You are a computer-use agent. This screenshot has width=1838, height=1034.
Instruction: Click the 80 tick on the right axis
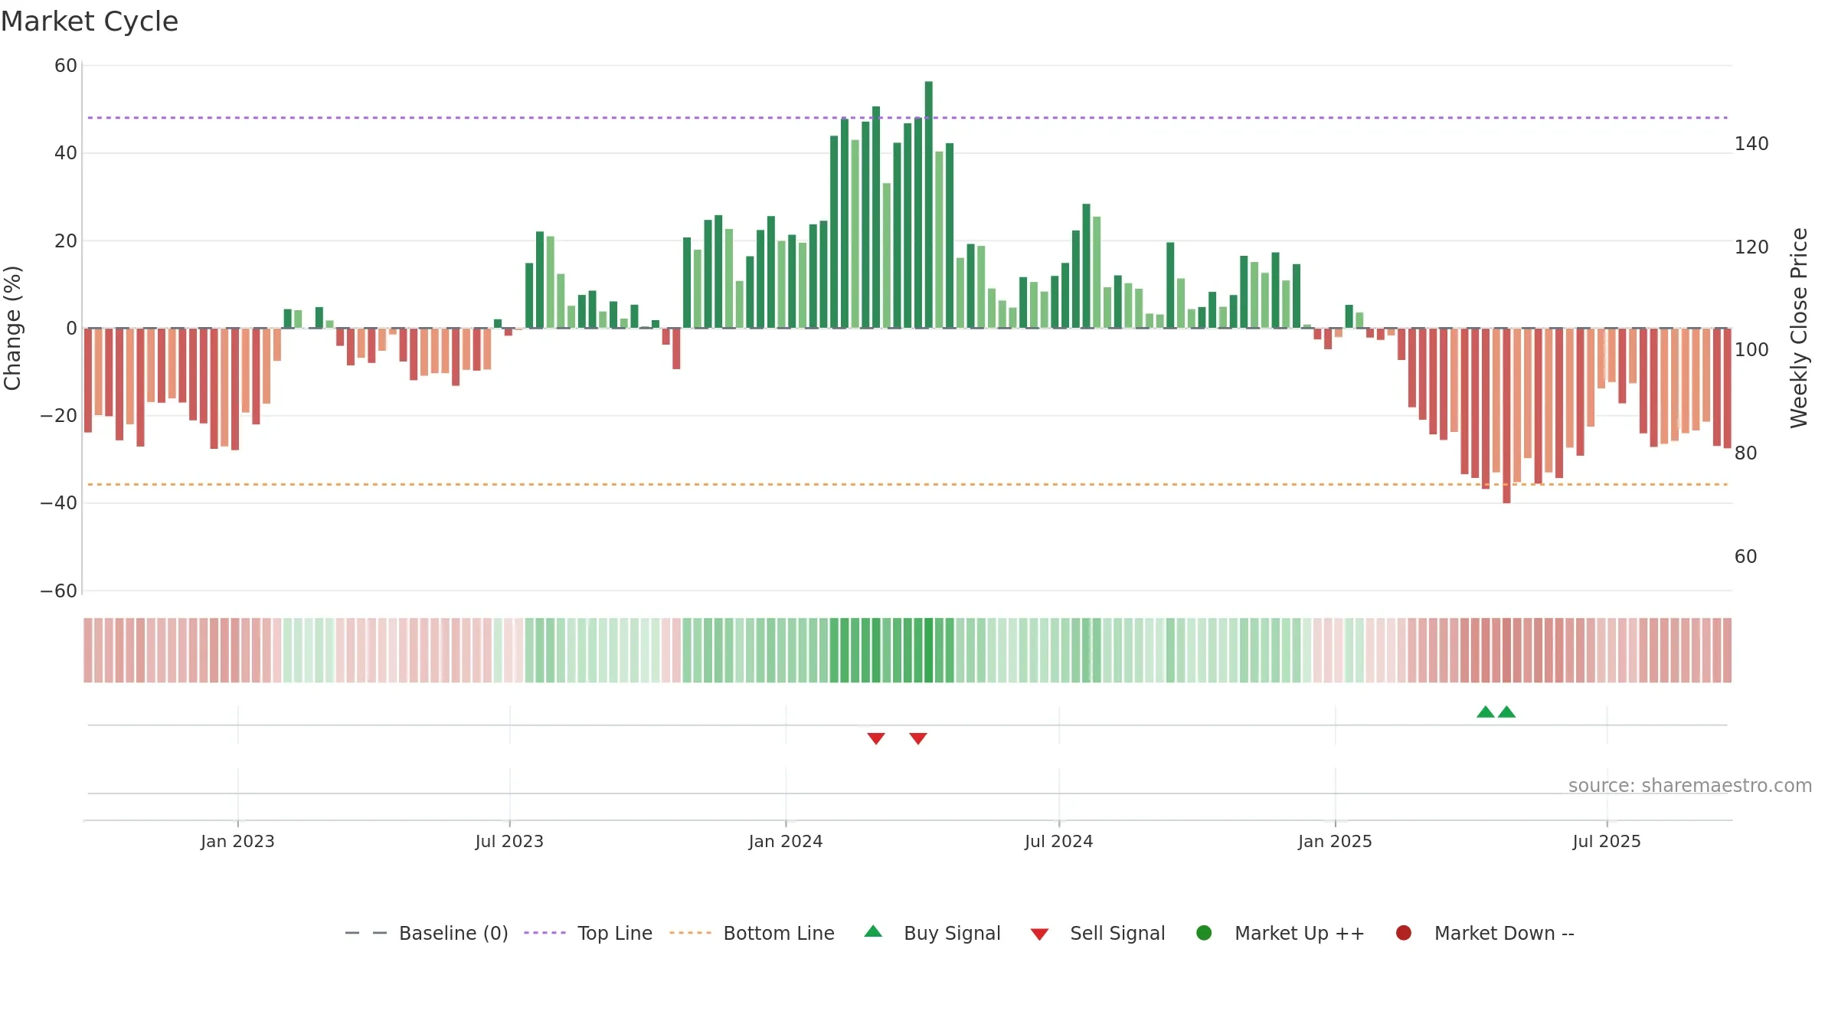point(1746,453)
